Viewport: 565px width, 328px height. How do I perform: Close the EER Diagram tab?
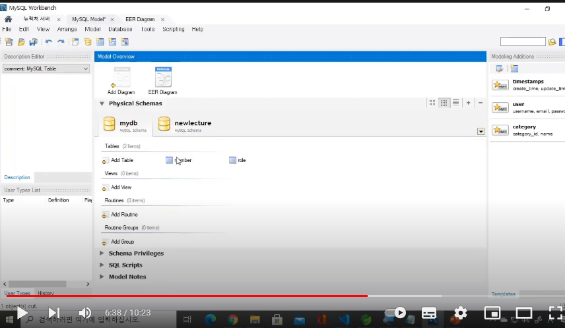coord(162,19)
